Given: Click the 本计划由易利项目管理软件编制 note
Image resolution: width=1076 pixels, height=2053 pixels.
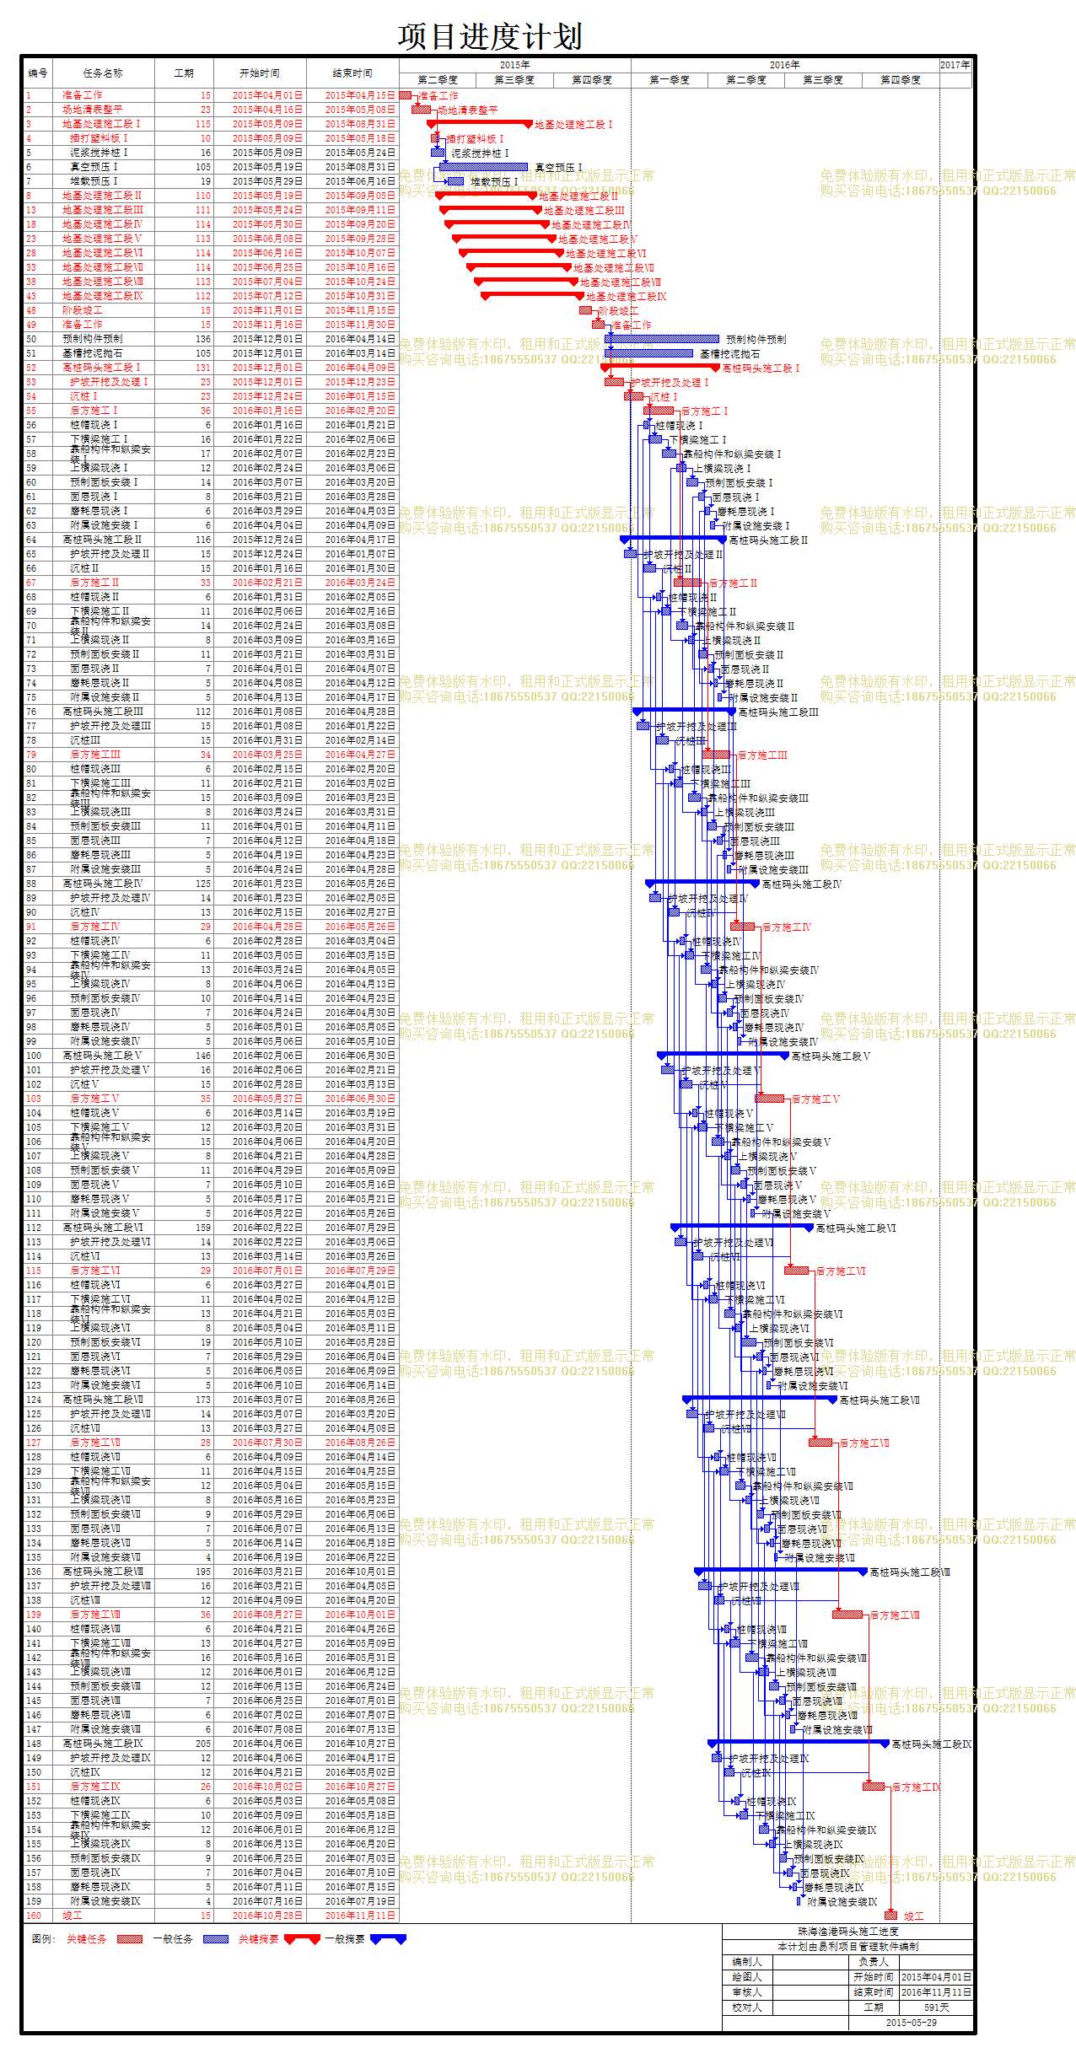Looking at the screenshot, I should tap(847, 1946).
